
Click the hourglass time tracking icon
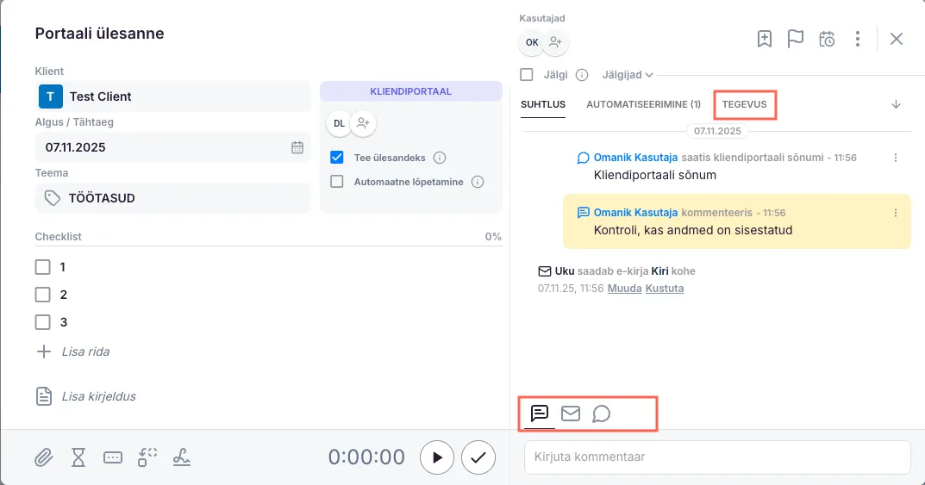point(78,457)
